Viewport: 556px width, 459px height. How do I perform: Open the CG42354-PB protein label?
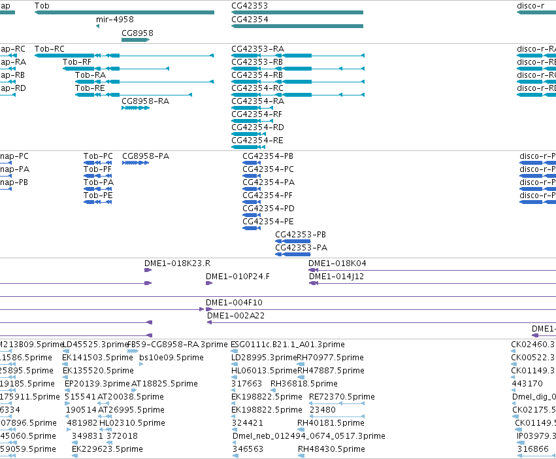(268, 156)
